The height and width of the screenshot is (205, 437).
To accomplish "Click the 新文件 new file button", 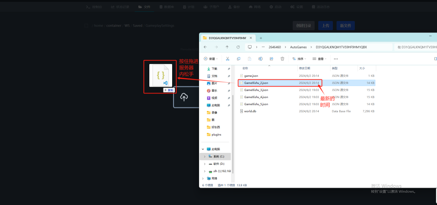I will coord(346,26).
